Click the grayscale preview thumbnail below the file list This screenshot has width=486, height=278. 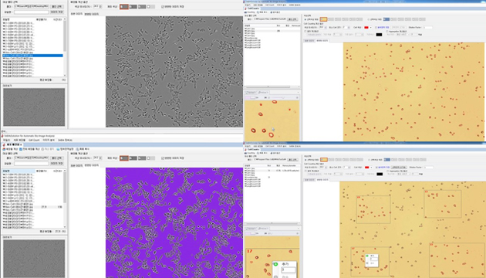[x=34, y=107]
